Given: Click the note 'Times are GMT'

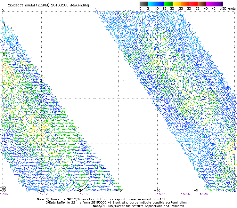Looking at the screenshot, I should (x=61, y=199).
